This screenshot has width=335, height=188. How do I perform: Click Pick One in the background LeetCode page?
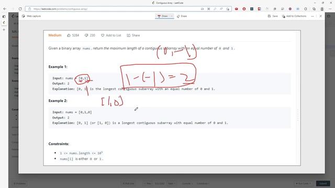click(128, 183)
